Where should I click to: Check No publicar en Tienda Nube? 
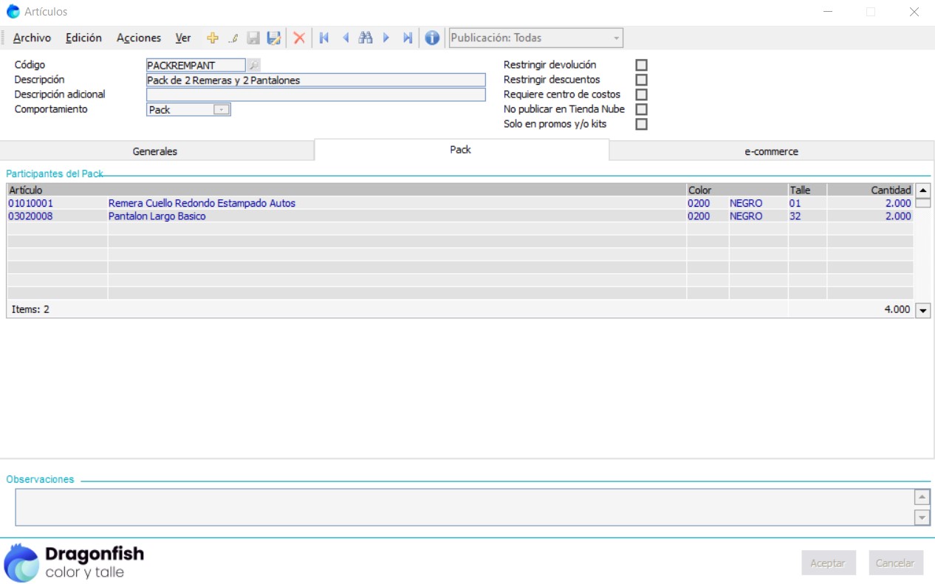point(641,109)
